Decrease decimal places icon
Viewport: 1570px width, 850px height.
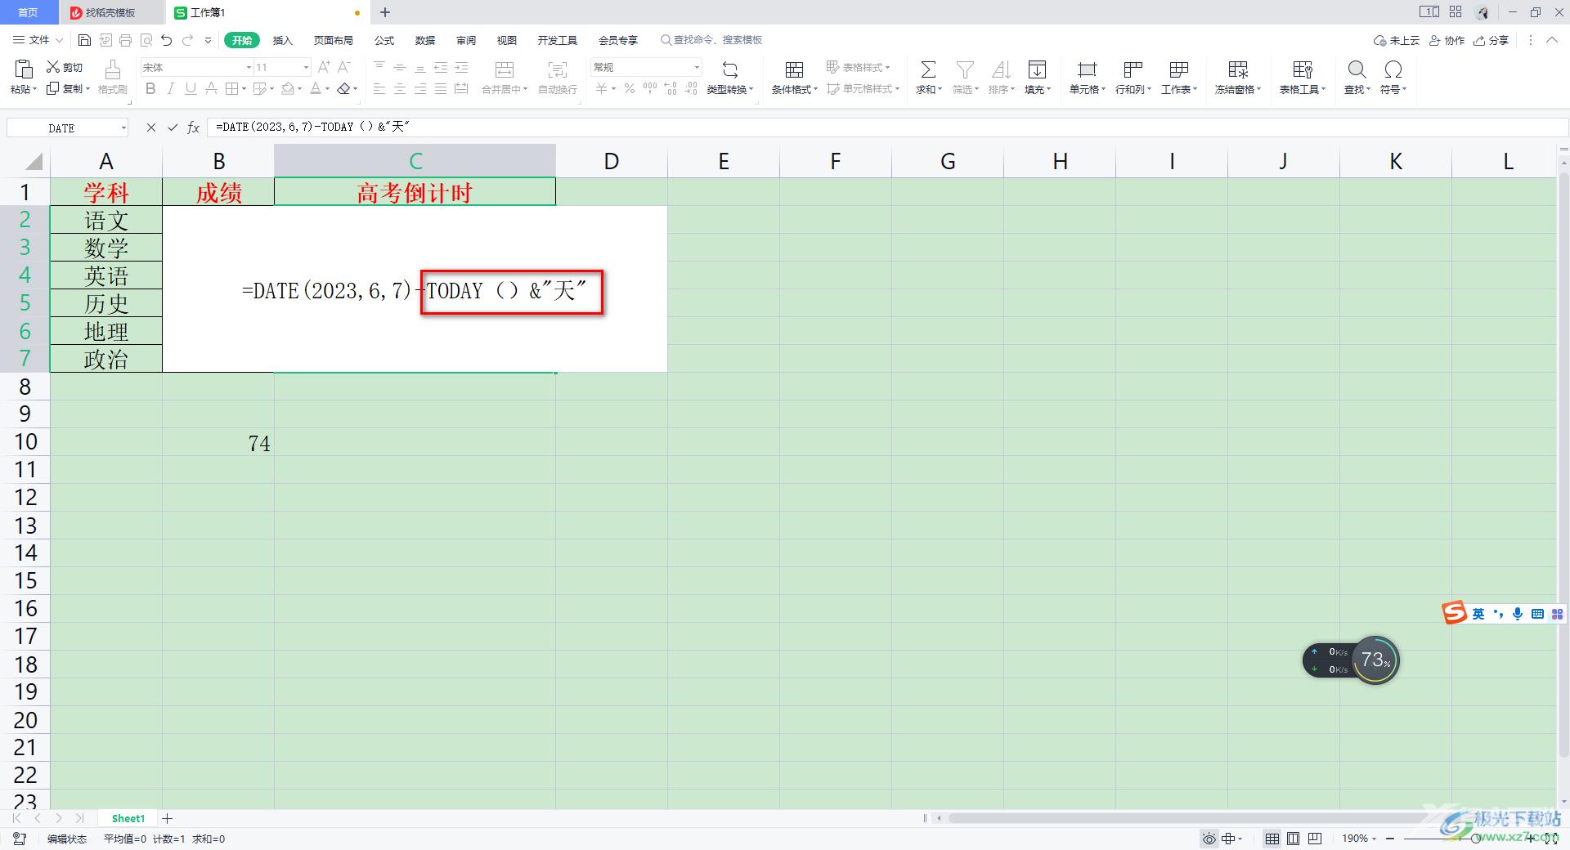coord(691,88)
